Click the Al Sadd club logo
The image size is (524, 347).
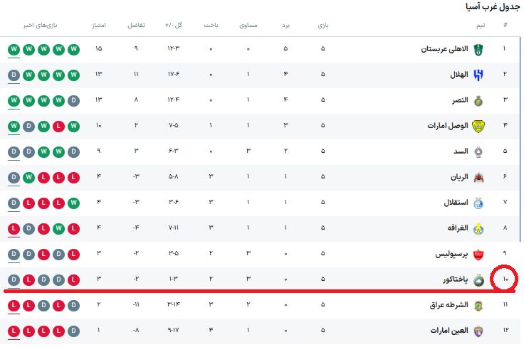click(478, 151)
